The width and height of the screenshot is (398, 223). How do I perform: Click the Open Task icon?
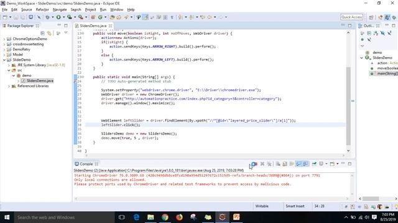(119, 17)
